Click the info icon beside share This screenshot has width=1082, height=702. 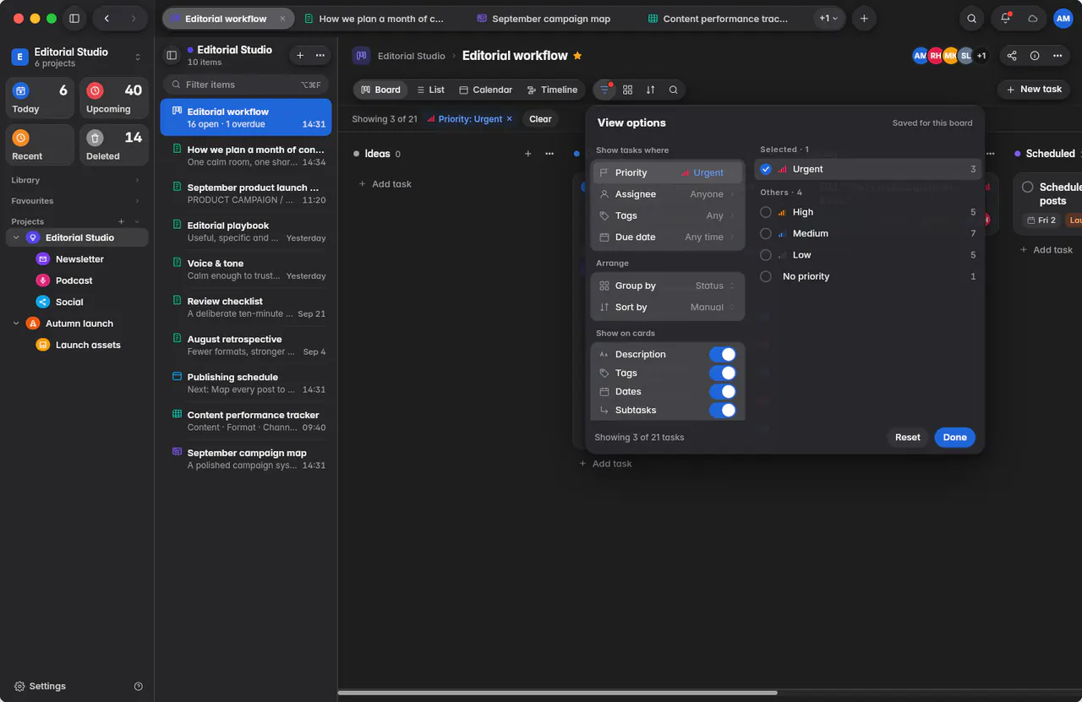click(1035, 56)
